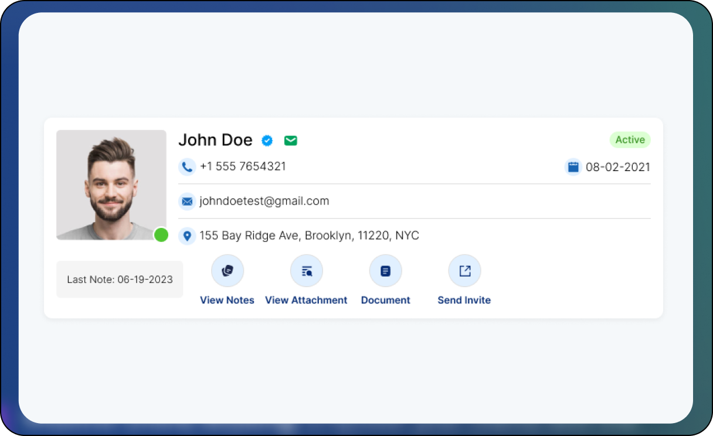Select the Active status badge
Image resolution: width=713 pixels, height=436 pixels.
click(630, 140)
